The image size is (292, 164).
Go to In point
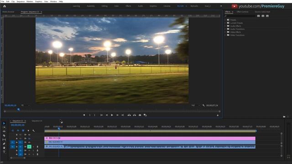101,115
